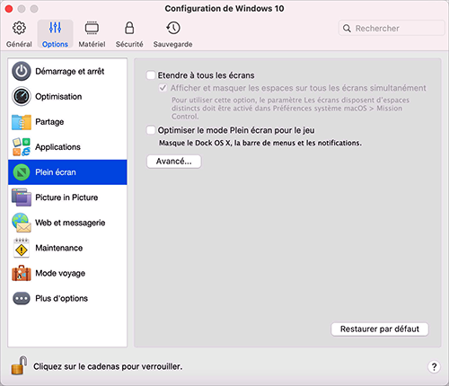Click the search magnifier icon
The height and width of the screenshot is (386, 449).
pyautogui.click(x=347, y=29)
